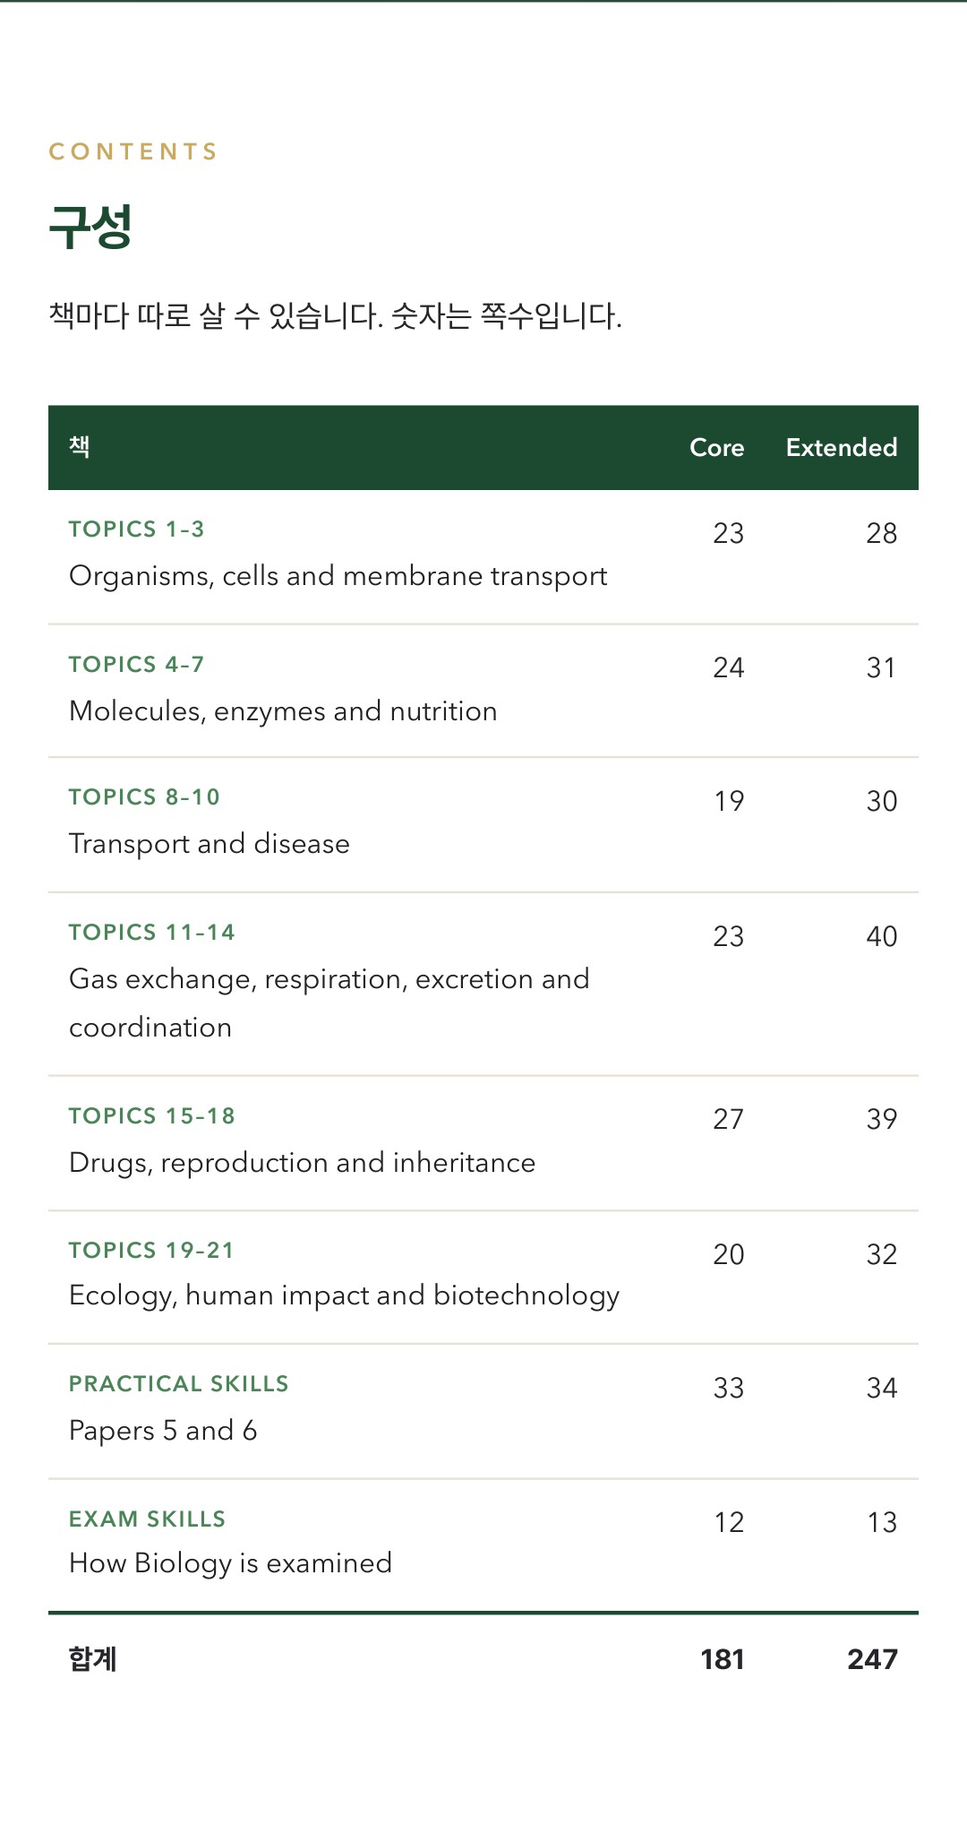The width and height of the screenshot is (967, 1833).
Task: Click Core value 27
Action: [729, 1119]
